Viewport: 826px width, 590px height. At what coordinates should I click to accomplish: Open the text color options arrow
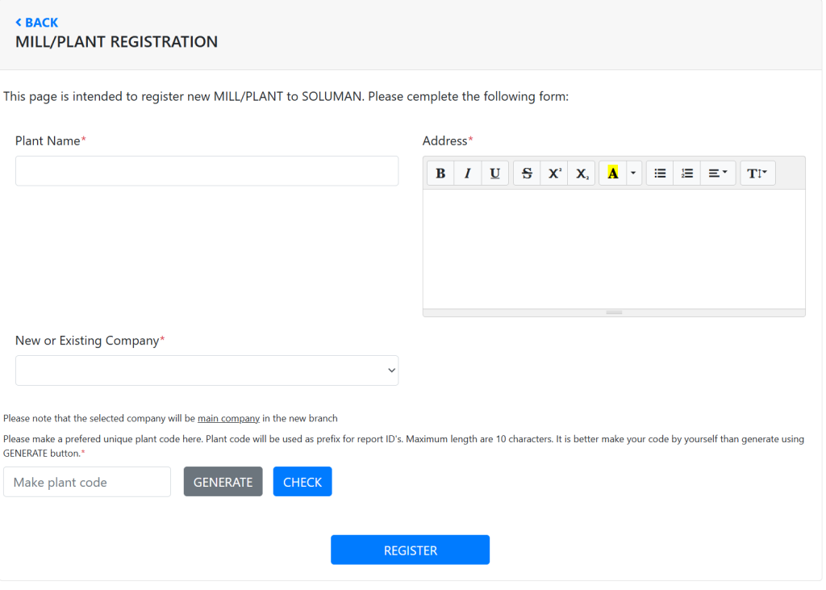point(633,174)
